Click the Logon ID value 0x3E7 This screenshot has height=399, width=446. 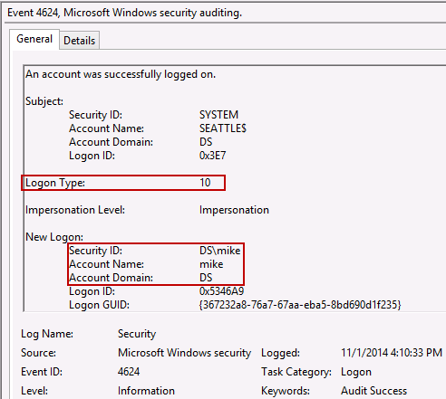click(212, 156)
